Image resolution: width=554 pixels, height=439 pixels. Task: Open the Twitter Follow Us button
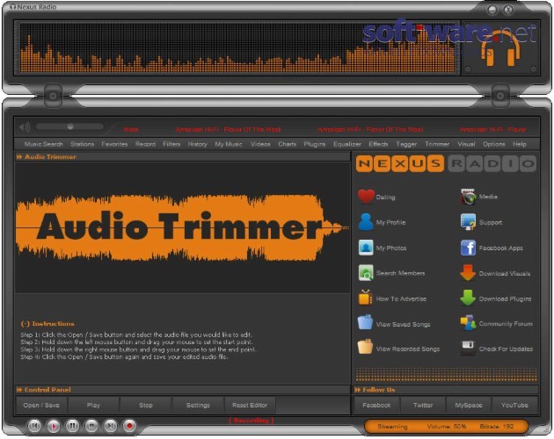pyautogui.click(x=423, y=405)
